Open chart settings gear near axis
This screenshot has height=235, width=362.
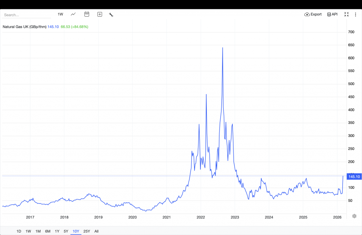tap(354, 216)
